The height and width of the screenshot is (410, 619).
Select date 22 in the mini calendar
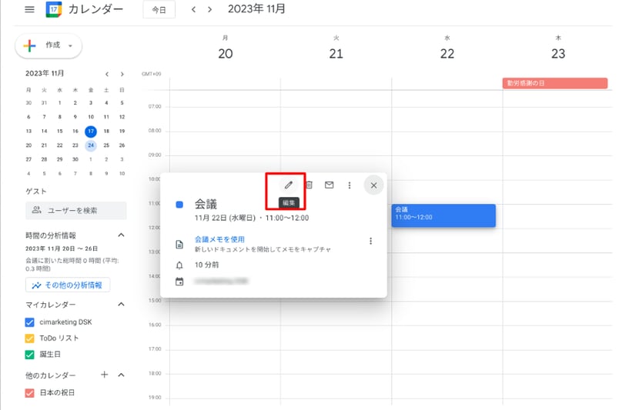[59, 145]
